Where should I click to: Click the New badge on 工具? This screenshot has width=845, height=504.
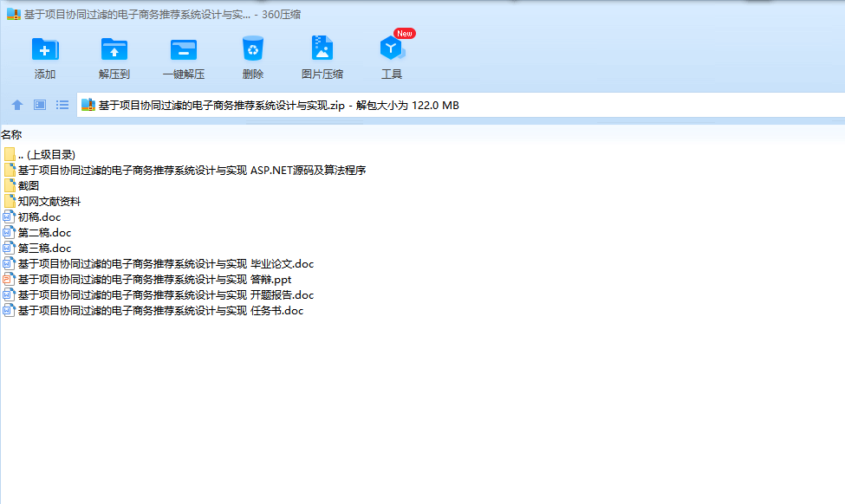coord(404,34)
